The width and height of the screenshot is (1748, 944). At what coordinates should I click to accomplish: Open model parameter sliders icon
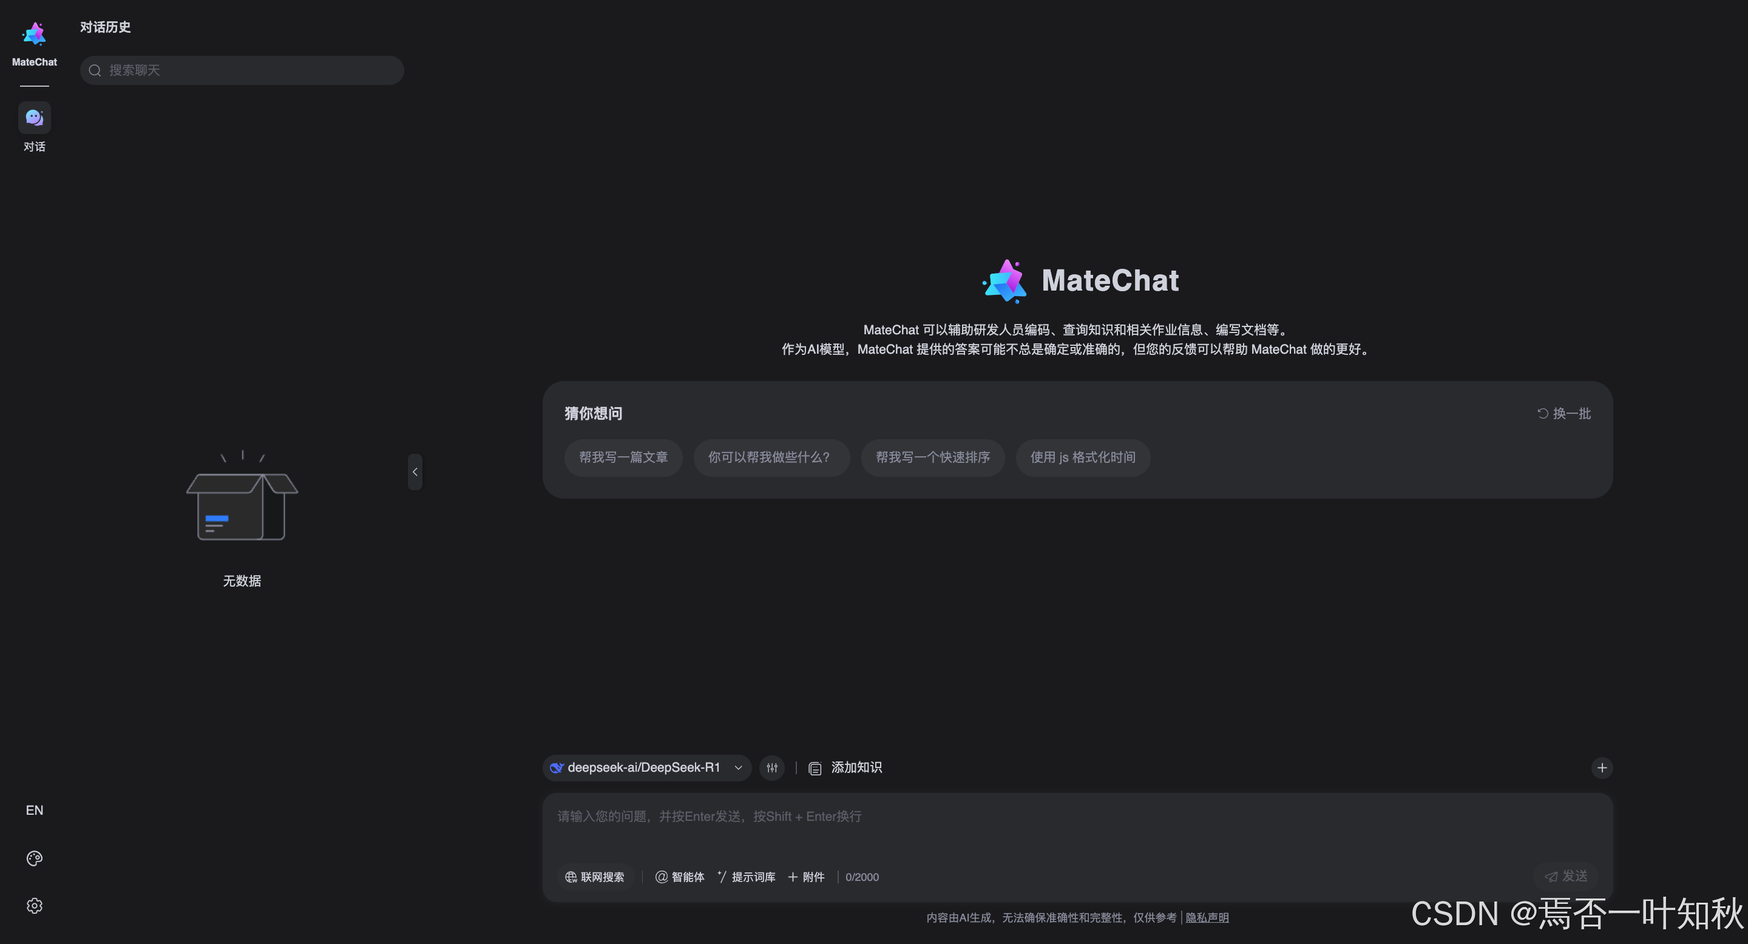(x=771, y=767)
